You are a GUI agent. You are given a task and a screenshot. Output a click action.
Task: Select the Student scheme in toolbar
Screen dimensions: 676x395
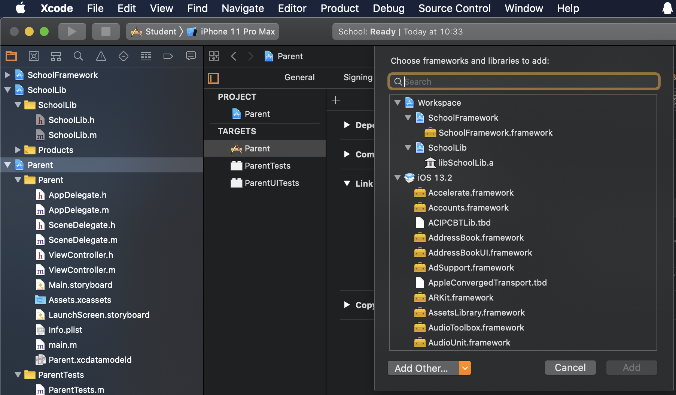coord(154,31)
